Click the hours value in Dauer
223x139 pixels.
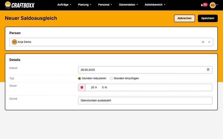(93, 87)
